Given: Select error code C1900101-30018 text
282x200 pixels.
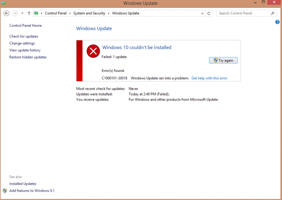Looking at the screenshot, I should pos(114,78).
